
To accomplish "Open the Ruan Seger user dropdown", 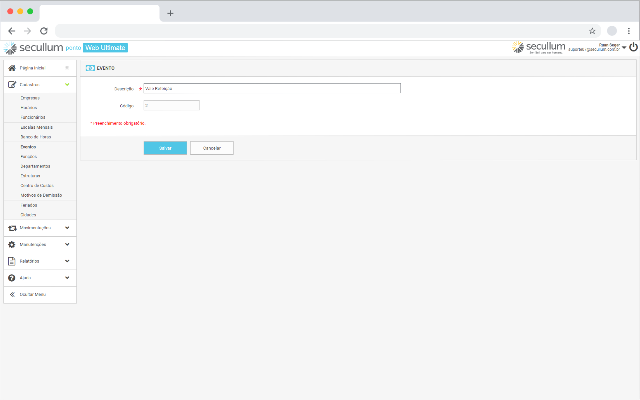I will pos(624,48).
